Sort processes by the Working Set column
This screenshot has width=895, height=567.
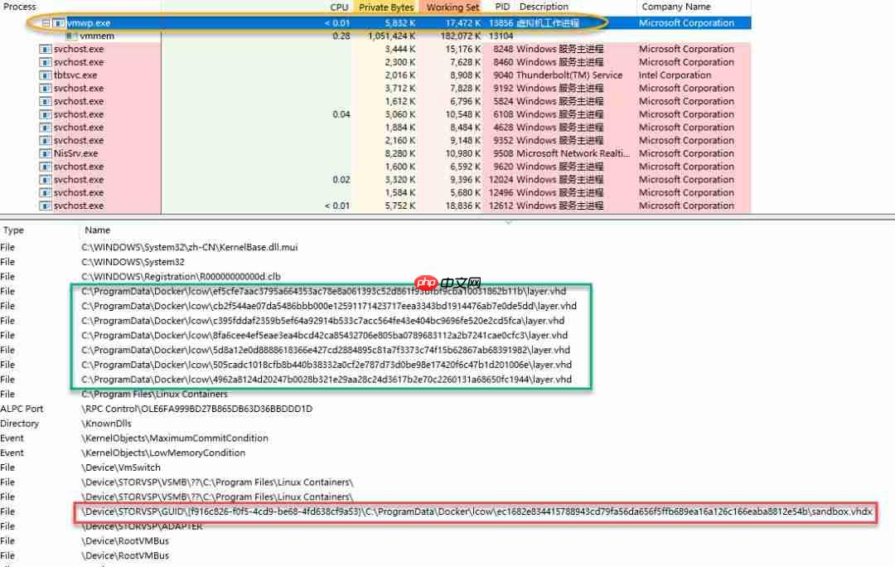pos(452,7)
